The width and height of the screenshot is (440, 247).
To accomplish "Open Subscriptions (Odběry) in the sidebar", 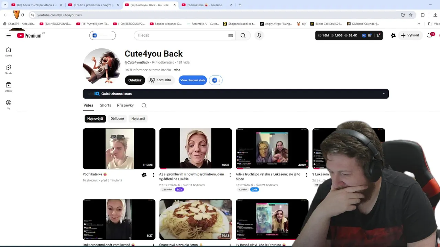I will pos(9,87).
